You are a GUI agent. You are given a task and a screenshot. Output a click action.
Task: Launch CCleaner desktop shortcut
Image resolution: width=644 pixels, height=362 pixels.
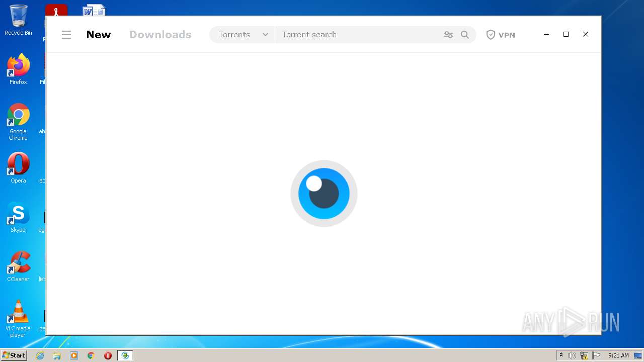pyautogui.click(x=18, y=266)
